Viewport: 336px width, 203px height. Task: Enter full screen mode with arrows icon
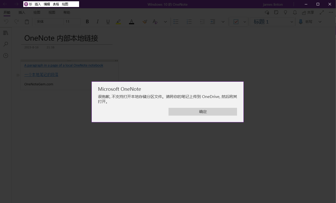322,12
